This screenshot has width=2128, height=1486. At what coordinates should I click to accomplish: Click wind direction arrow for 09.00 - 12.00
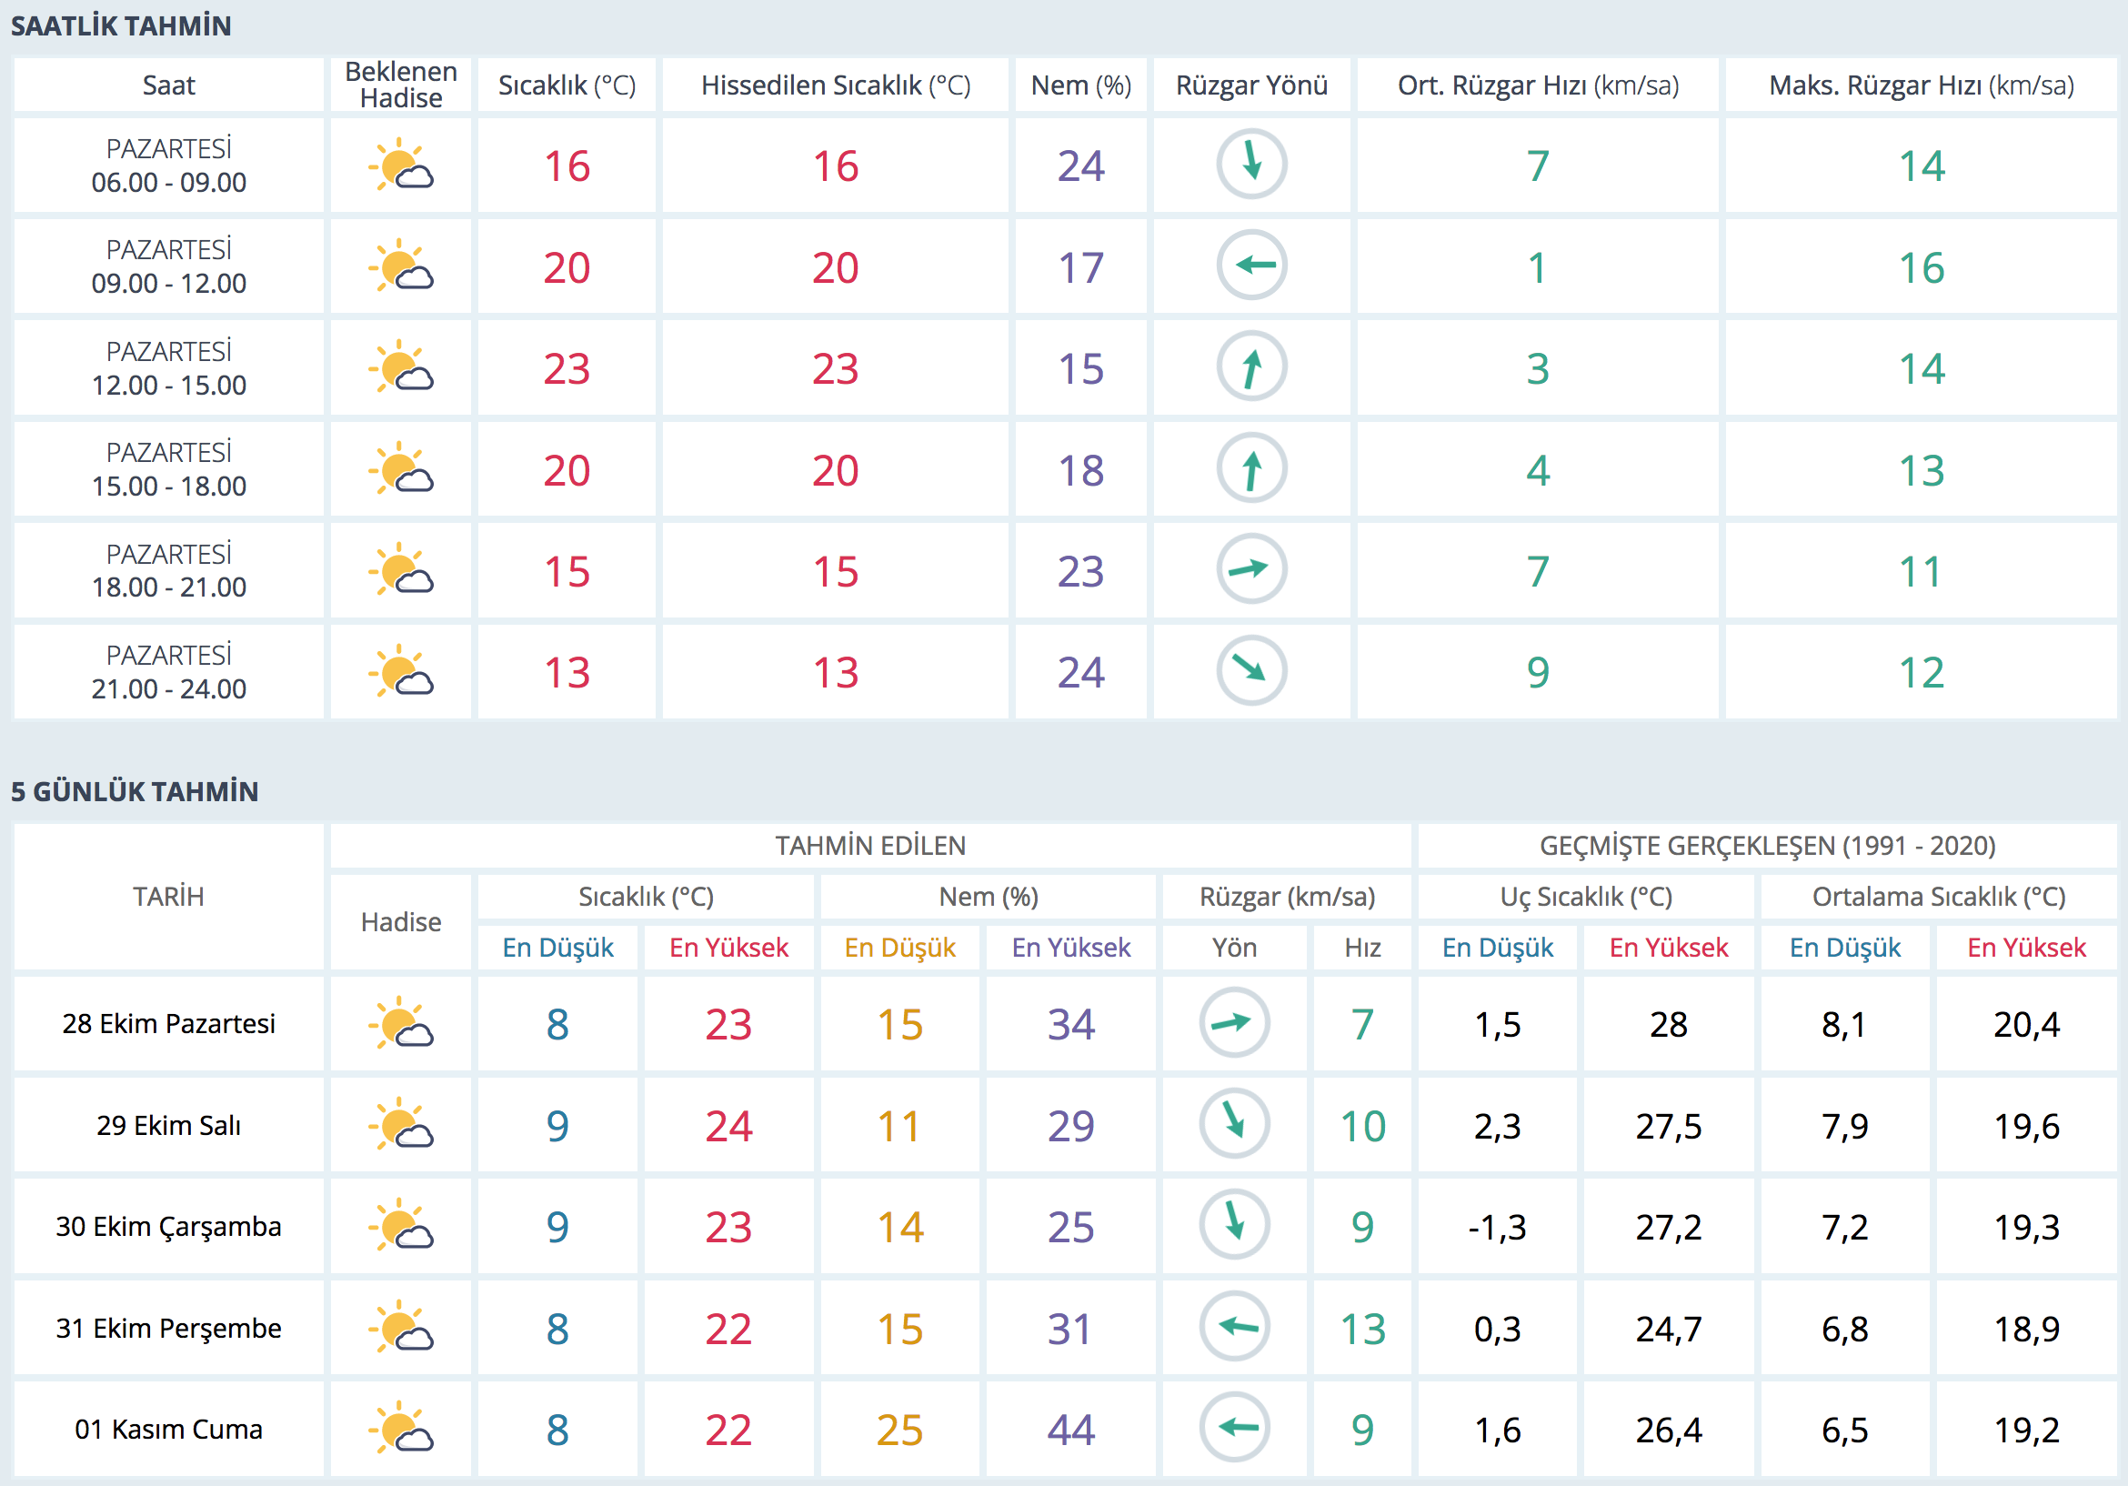coord(1251,266)
